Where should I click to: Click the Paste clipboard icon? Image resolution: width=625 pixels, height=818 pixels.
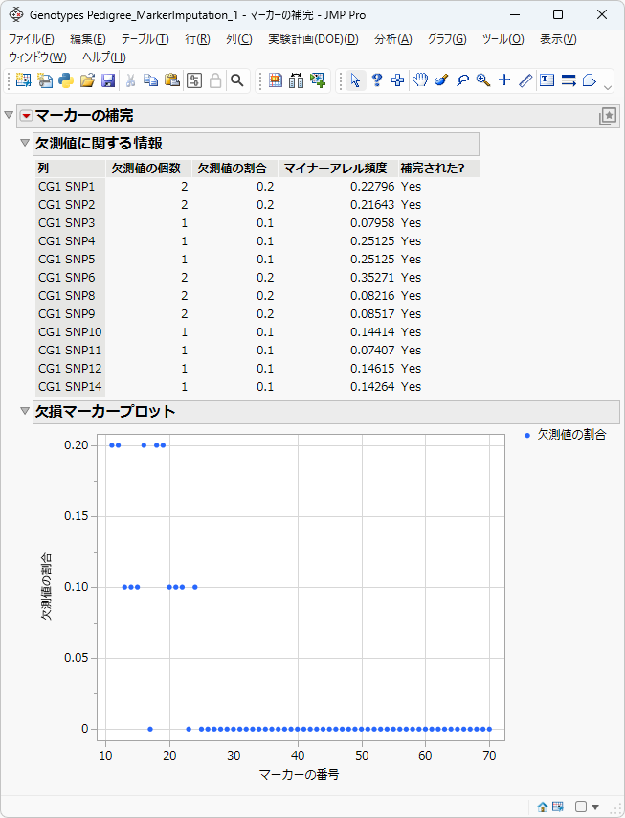tap(172, 80)
